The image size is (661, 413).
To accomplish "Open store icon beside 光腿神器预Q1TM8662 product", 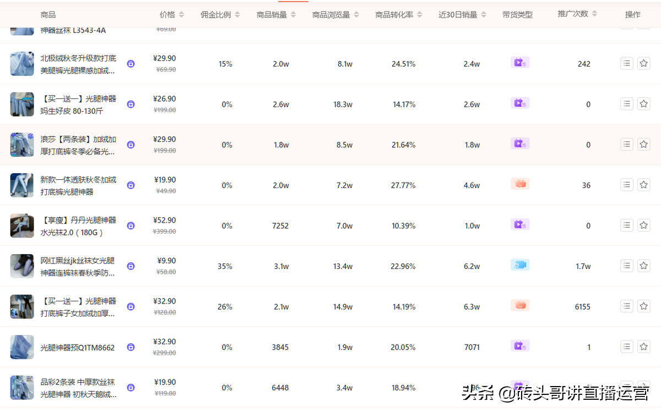I will [131, 347].
